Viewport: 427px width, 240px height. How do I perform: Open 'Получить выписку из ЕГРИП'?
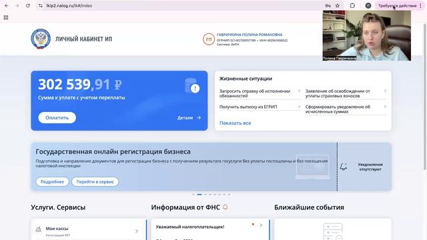[x=248, y=107]
